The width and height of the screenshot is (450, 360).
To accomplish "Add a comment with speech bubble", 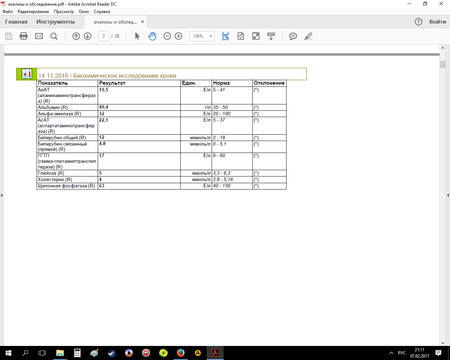I will [x=293, y=36].
